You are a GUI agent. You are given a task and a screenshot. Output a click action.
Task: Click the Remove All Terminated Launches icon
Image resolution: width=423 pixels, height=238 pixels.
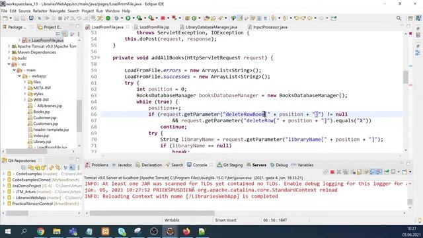click(345, 172)
